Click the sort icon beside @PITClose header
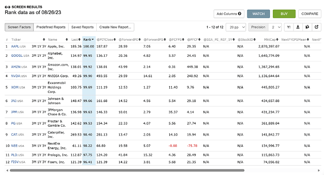The height and width of the screenshot is (175, 324). pyautogui.click(x=115, y=39)
